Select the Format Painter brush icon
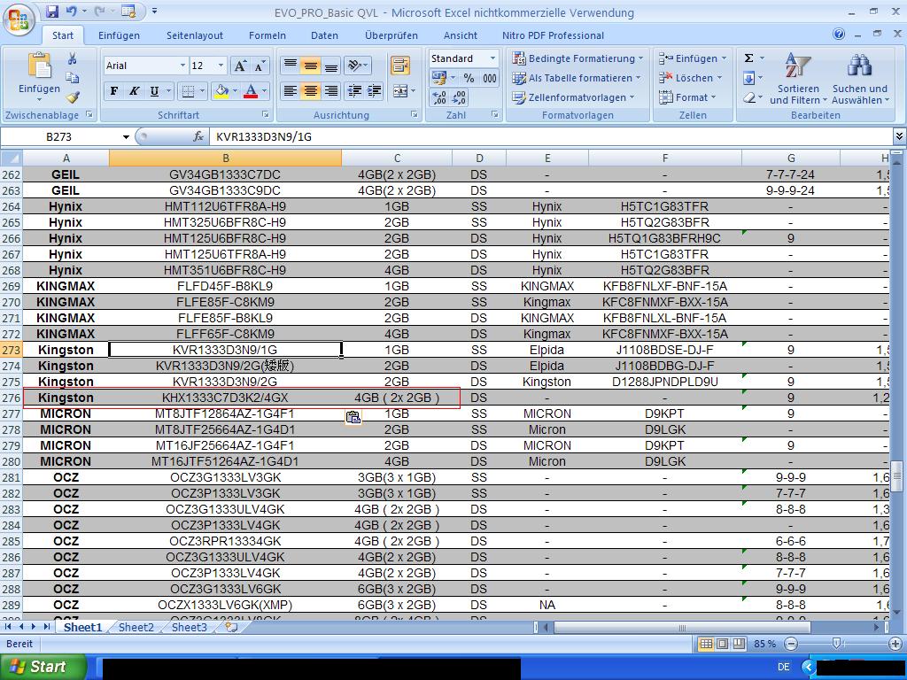The image size is (907, 680). (73, 97)
